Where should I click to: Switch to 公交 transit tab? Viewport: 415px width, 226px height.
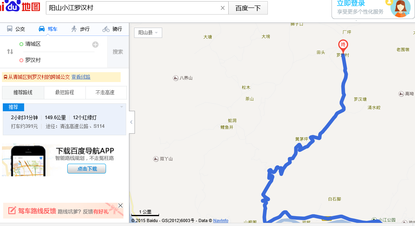(16, 29)
